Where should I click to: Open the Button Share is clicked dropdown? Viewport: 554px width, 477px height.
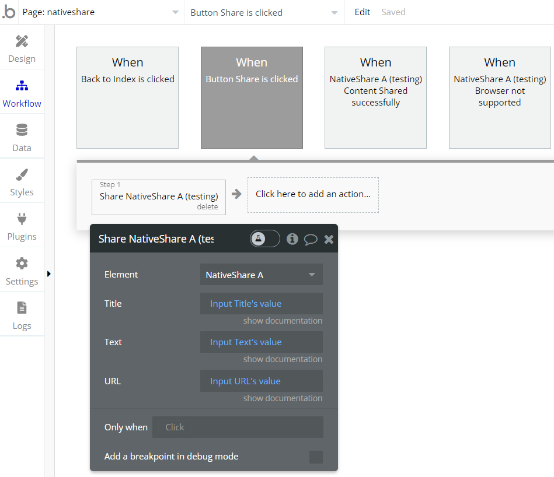pos(263,12)
